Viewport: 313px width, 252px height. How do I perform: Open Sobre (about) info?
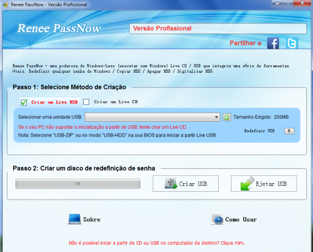pos(84,219)
